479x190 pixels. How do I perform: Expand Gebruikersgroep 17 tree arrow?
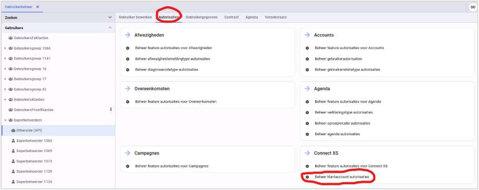click(5, 79)
